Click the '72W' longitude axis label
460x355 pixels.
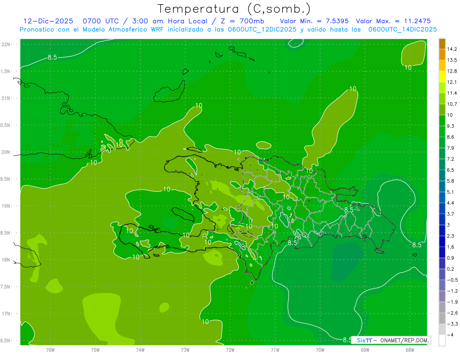(230, 350)
